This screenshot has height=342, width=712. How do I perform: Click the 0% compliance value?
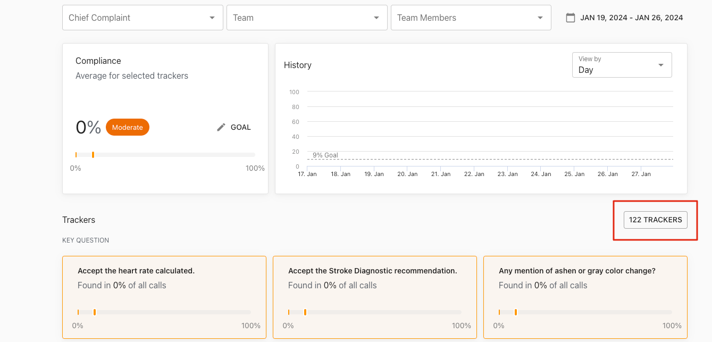(88, 127)
